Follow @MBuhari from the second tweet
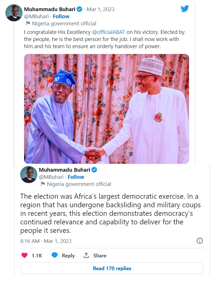212x285 pixels. coord(76,177)
